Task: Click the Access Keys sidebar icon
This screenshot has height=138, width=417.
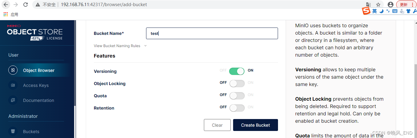Action: tap(13, 85)
